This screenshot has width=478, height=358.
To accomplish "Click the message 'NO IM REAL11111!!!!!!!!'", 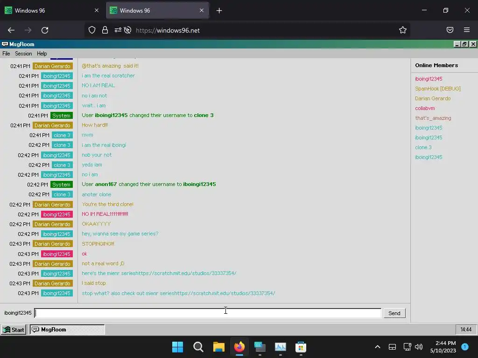I will 105,214.
